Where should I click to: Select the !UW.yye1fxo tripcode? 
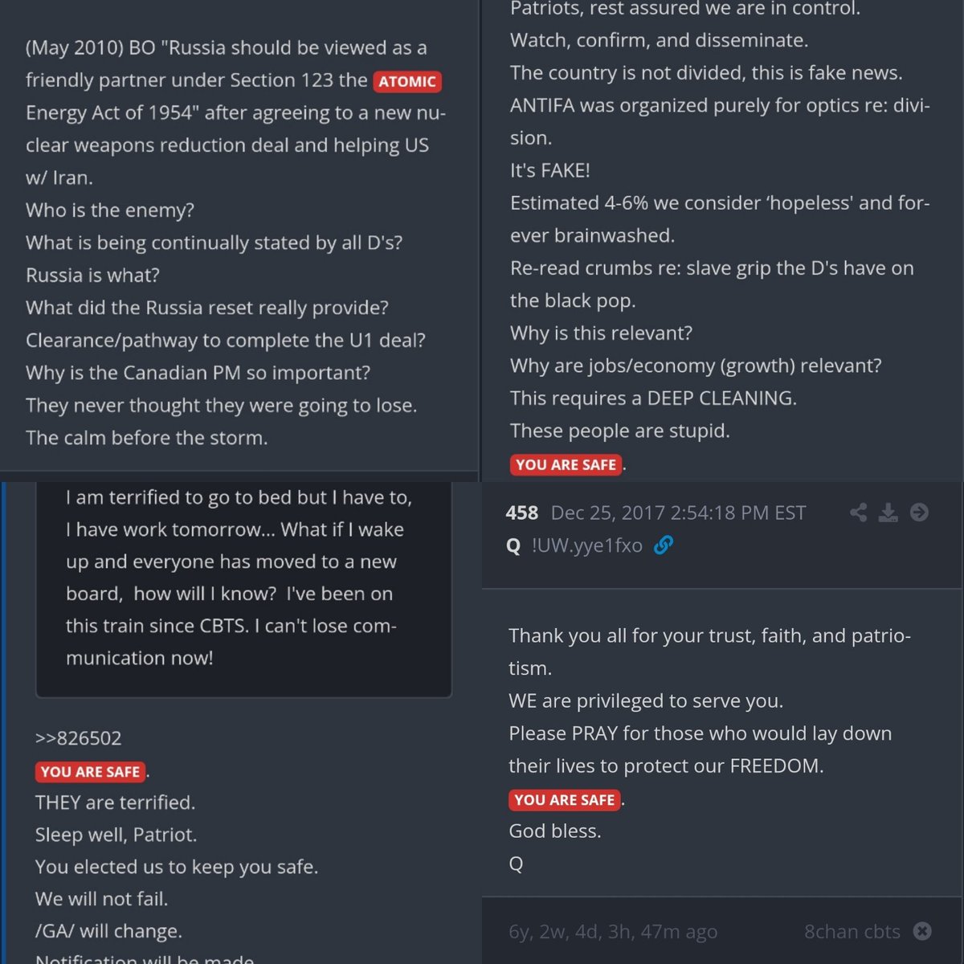586,545
